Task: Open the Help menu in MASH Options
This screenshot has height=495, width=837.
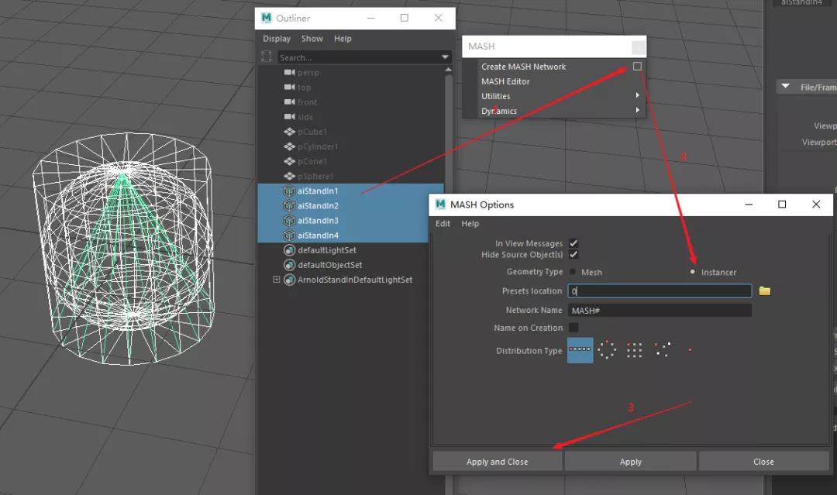Action: coord(470,224)
